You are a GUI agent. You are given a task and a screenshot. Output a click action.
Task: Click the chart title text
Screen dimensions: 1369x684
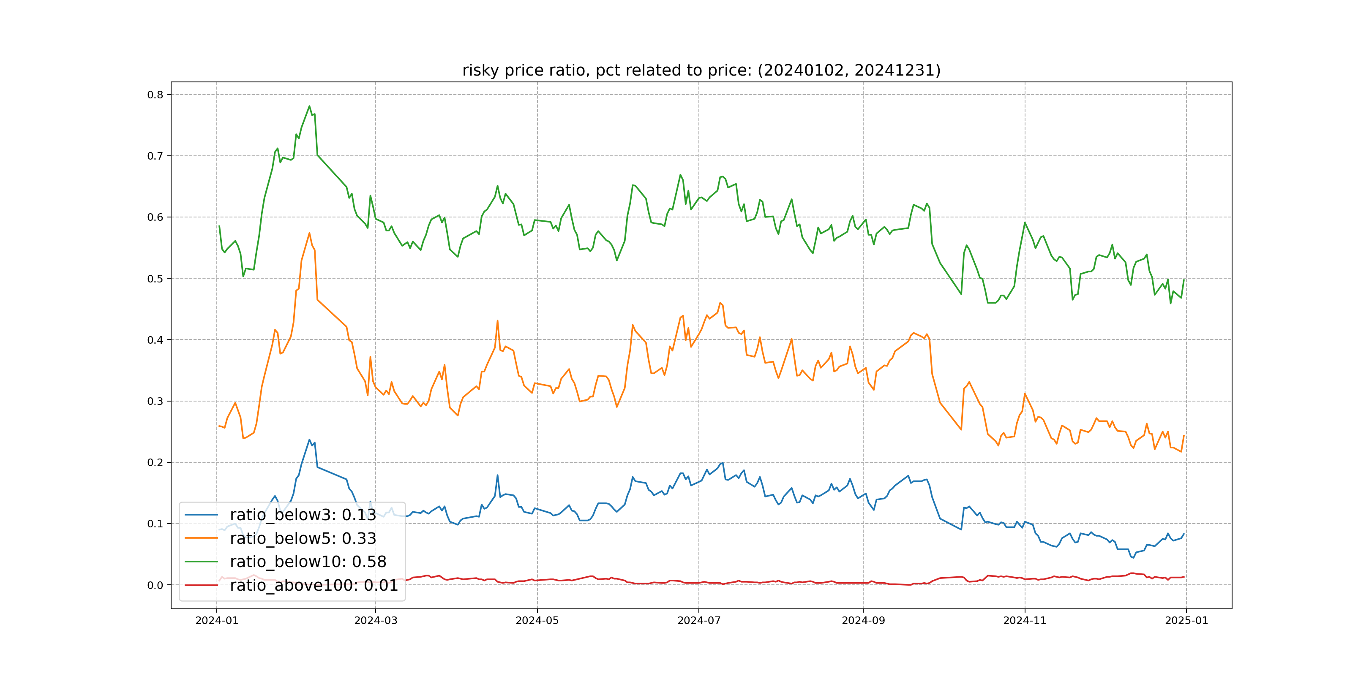click(701, 70)
